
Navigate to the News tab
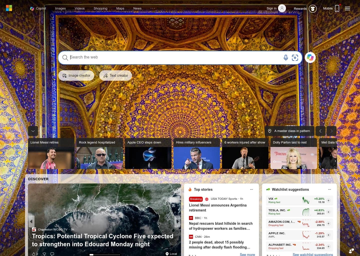click(x=137, y=8)
